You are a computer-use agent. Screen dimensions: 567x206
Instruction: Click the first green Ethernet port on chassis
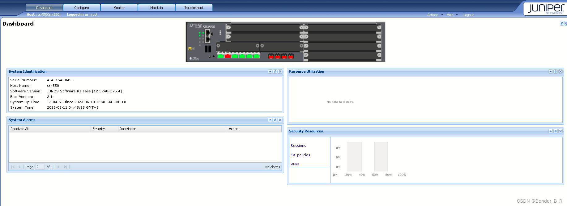click(220, 55)
